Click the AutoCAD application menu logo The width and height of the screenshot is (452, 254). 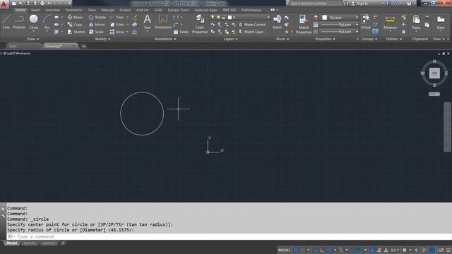[4, 4]
